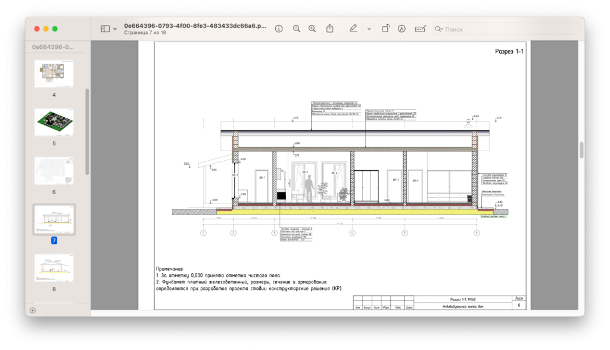Toggle the sidebar visibility
The image size is (610, 350).
coord(106,28)
